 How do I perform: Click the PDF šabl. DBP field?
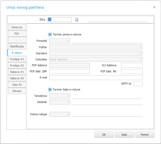click(69, 71)
